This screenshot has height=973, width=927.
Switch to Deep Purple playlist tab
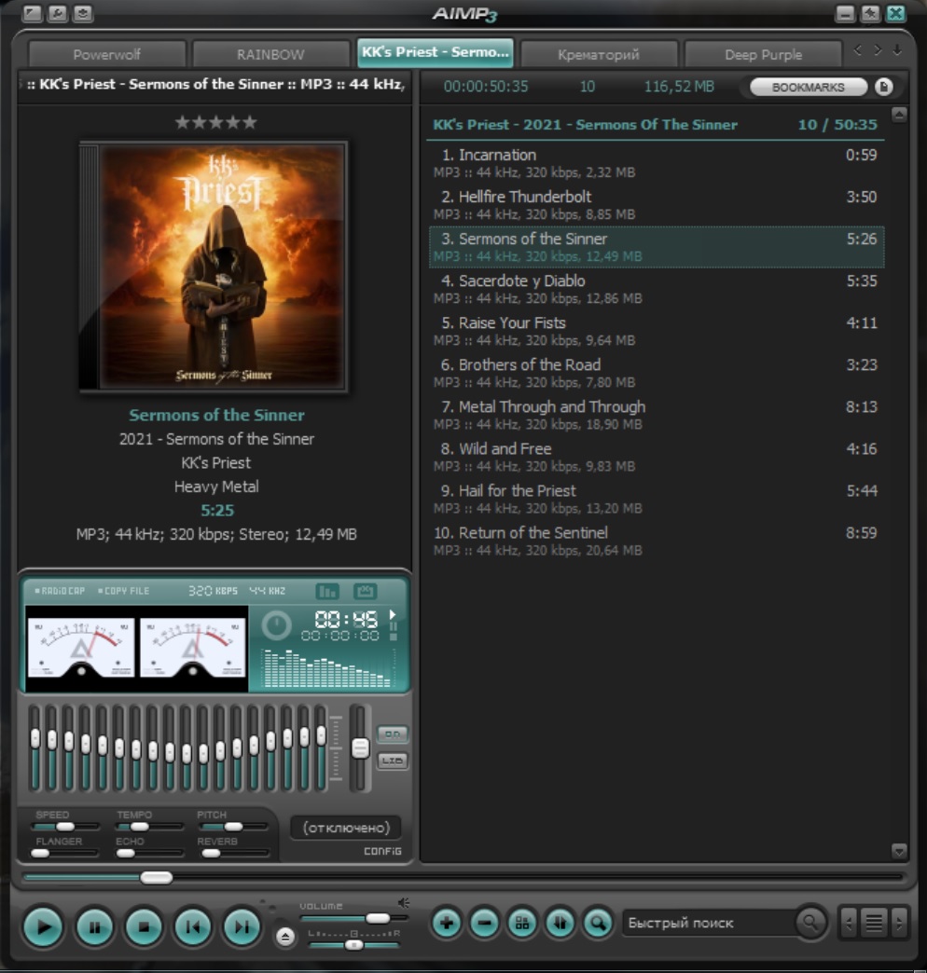point(763,55)
